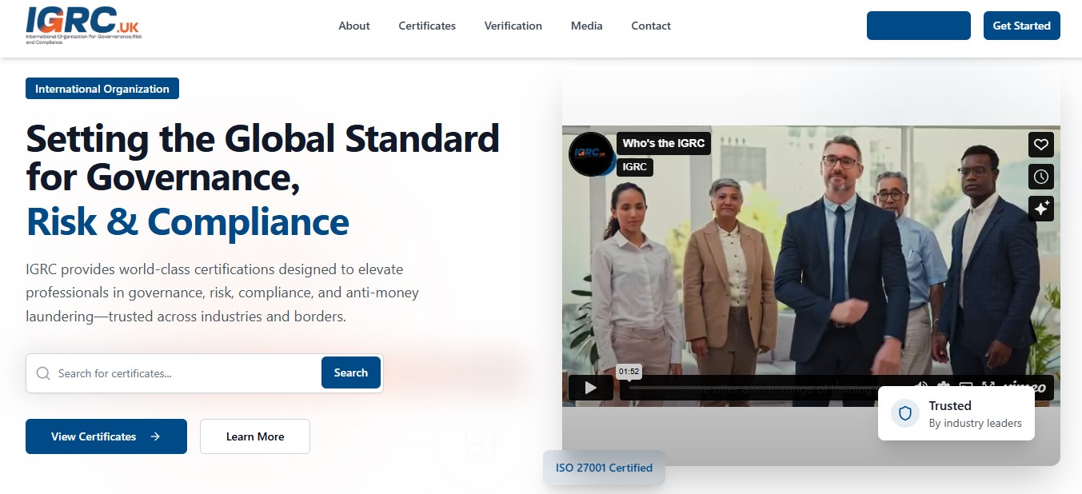Click the Trusted shield icon
Image resolution: width=1082 pixels, height=494 pixels.
(904, 413)
